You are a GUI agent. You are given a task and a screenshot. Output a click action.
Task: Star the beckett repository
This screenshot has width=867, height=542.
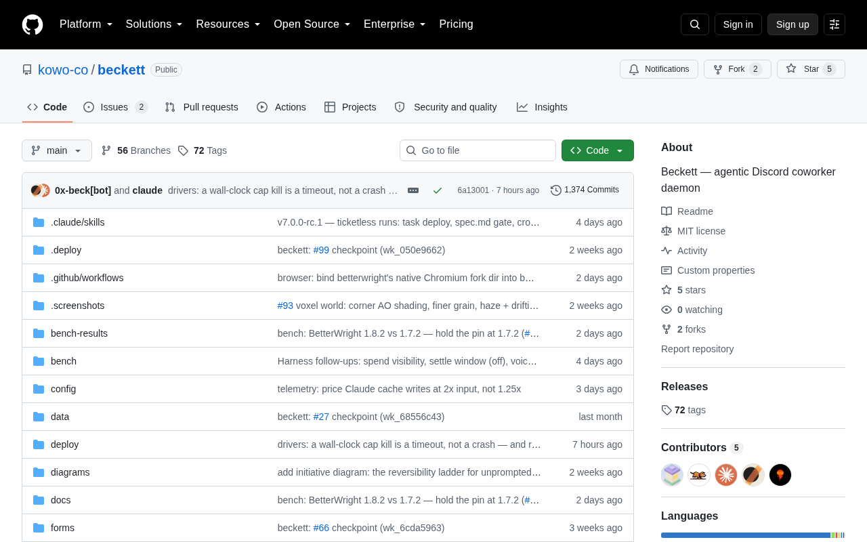click(811, 69)
